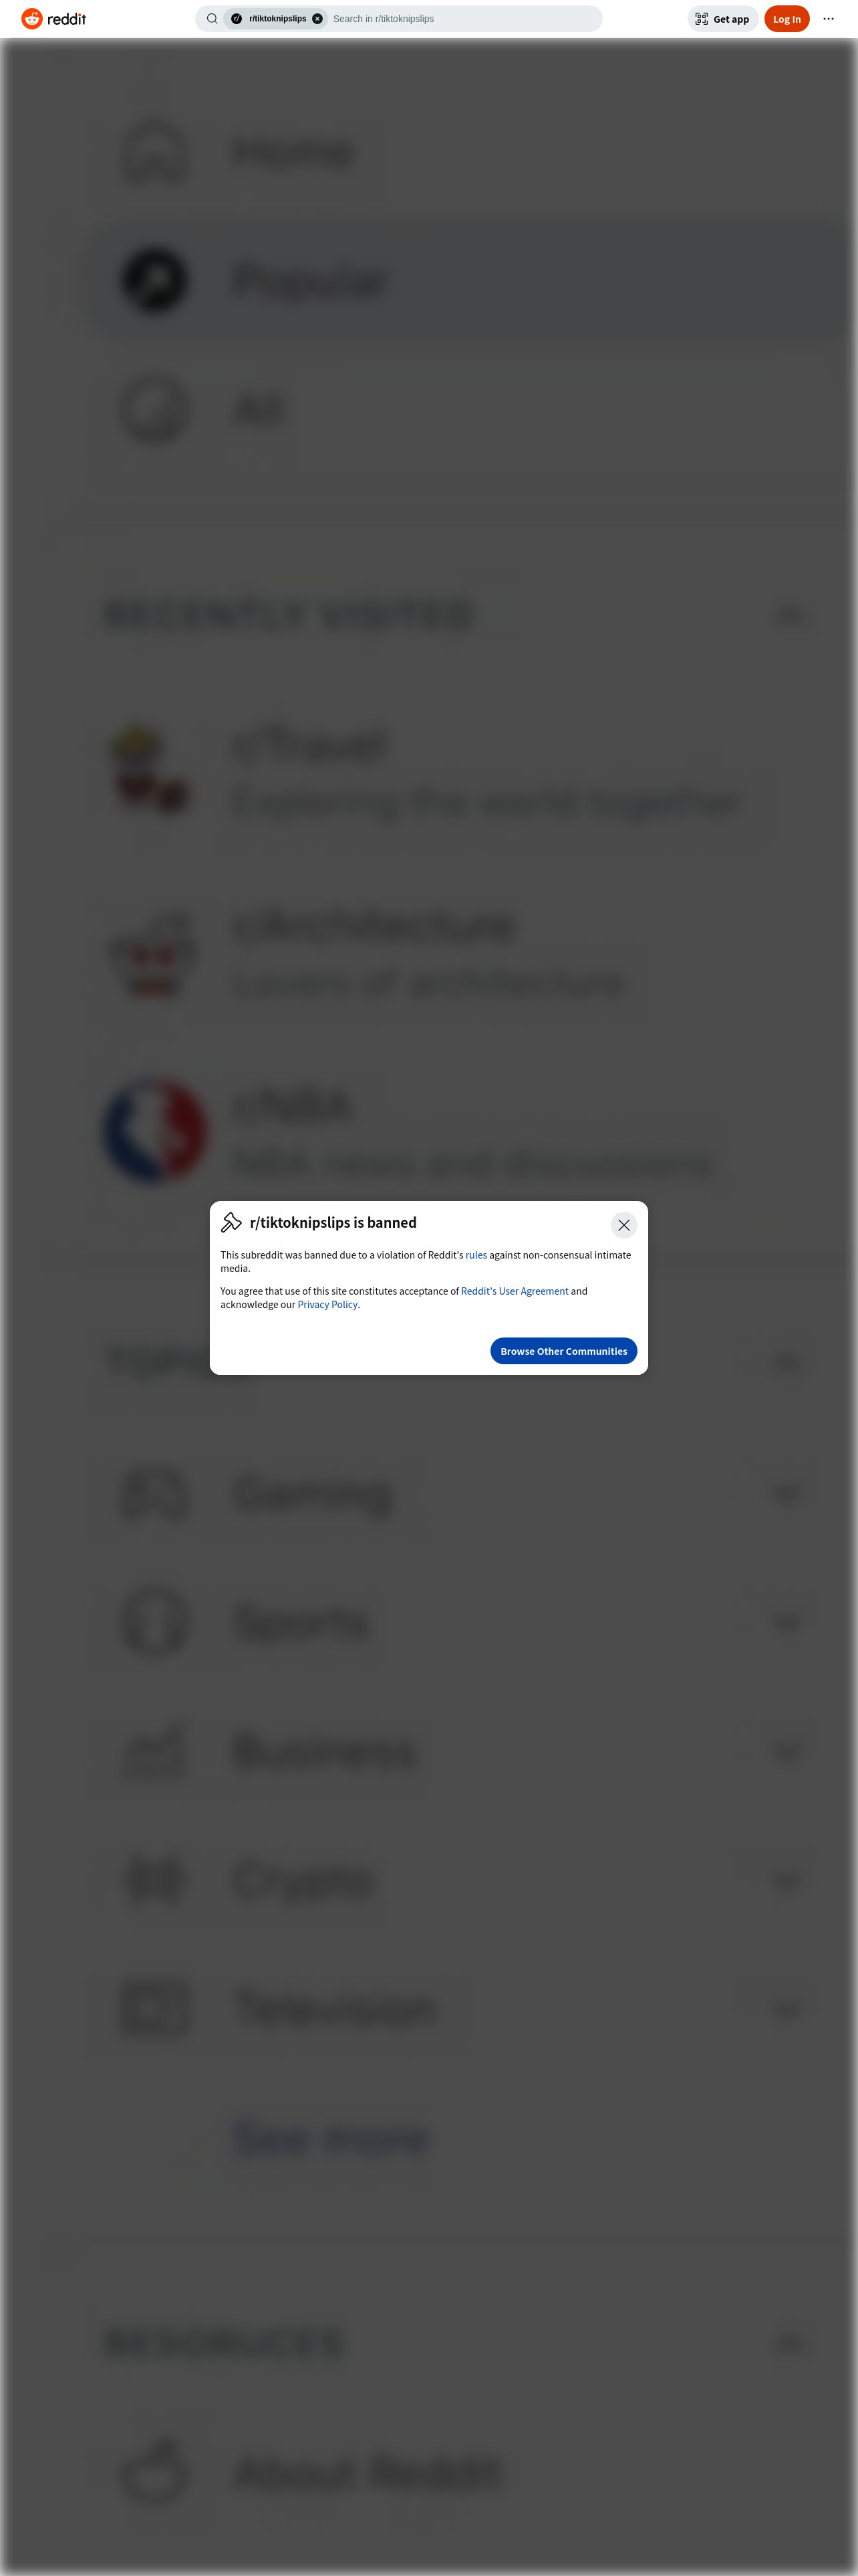Select the Popular feed icon in sidebar
The height and width of the screenshot is (2576, 858).
(154, 281)
